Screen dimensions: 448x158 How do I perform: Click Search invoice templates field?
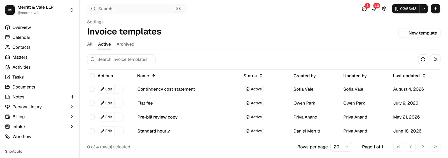pos(121,59)
